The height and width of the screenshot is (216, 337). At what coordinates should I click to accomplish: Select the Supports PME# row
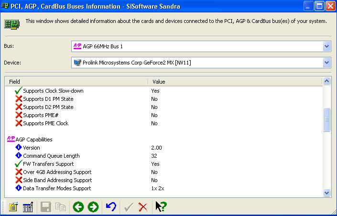click(x=163, y=115)
